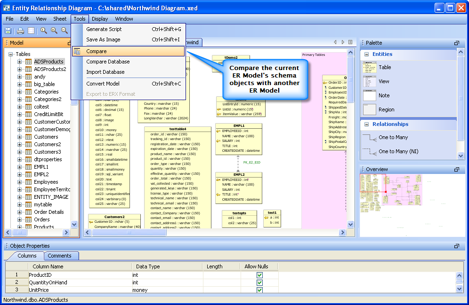Expand the Categories tree node
Image resolution: width=469 pixels, height=305 pixels.
[x=19, y=92]
